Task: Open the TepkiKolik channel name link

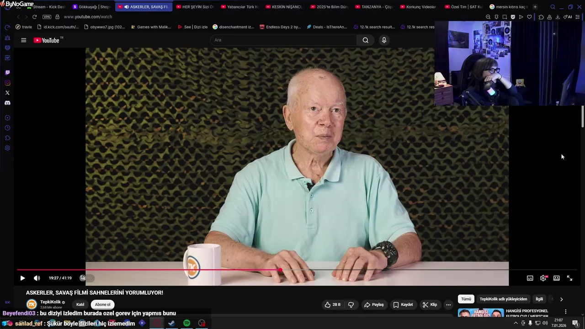Action: 50,302
